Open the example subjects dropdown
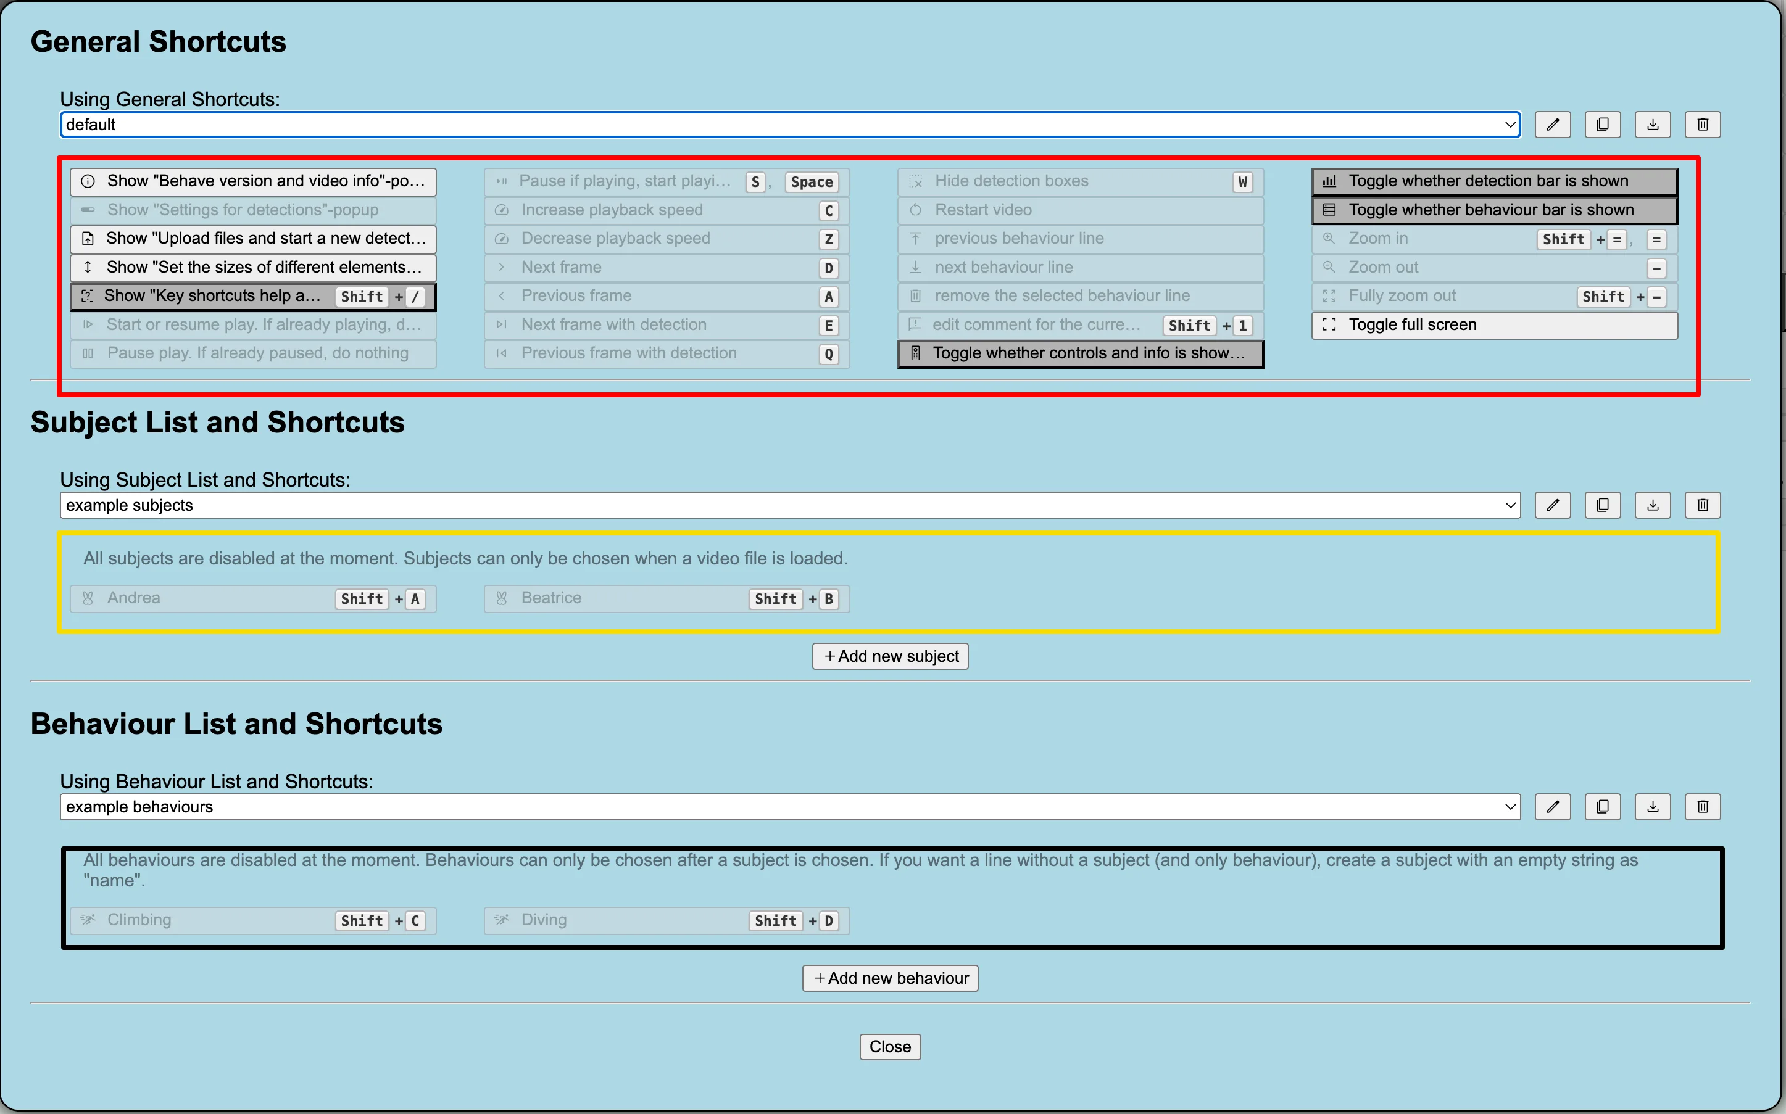The height and width of the screenshot is (1114, 1786). point(790,505)
